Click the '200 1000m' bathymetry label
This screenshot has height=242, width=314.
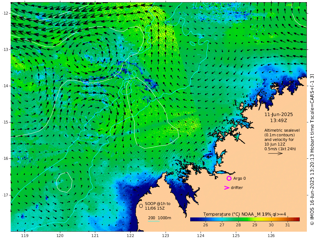(x=159, y=218)
